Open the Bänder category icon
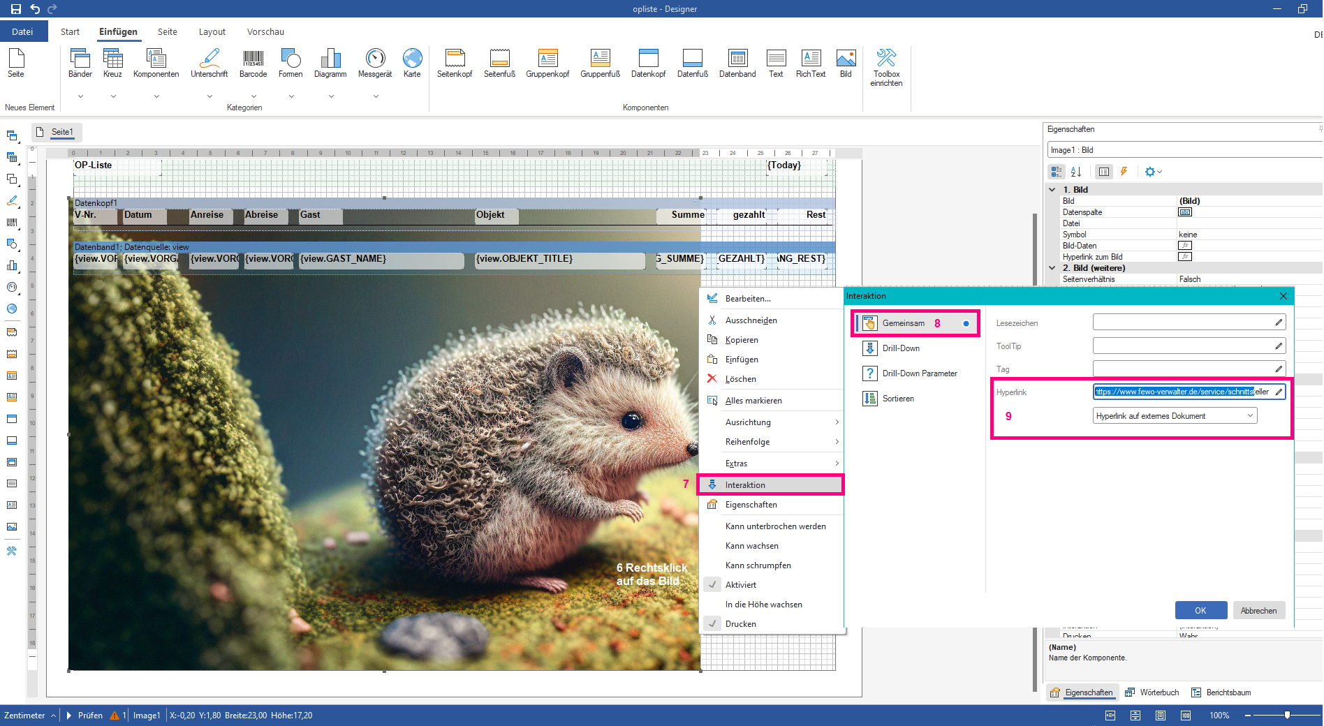This screenshot has height=726, width=1324. click(x=80, y=64)
